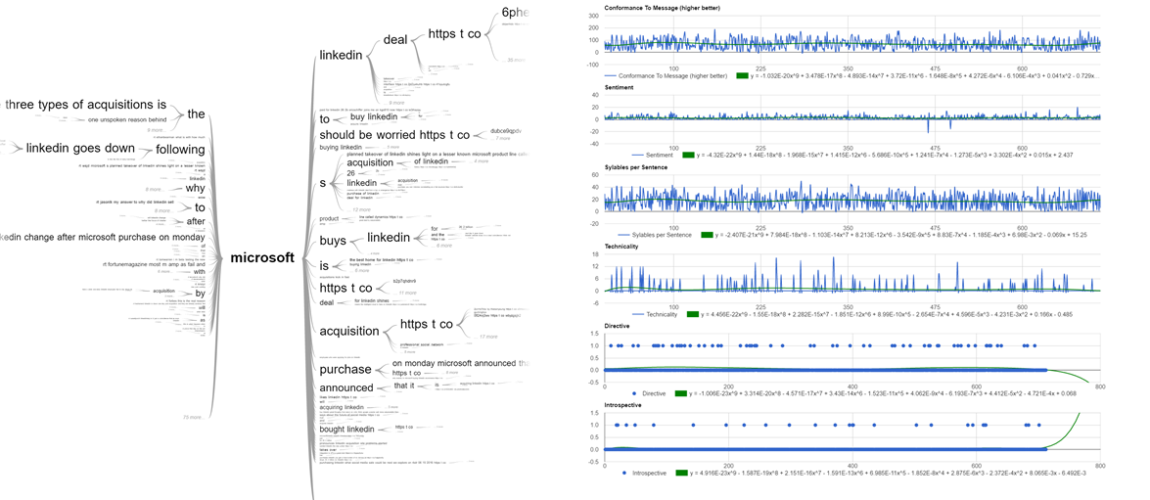The width and height of the screenshot is (1150, 500).
Task: Select the single-letter "s" branch right of microsoft
Action: (323, 183)
